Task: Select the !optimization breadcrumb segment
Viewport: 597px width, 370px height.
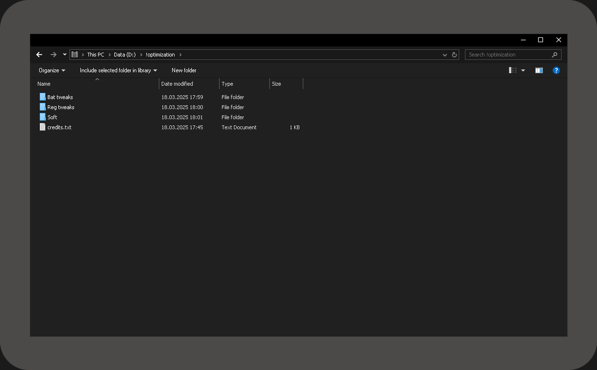Action: pos(161,55)
